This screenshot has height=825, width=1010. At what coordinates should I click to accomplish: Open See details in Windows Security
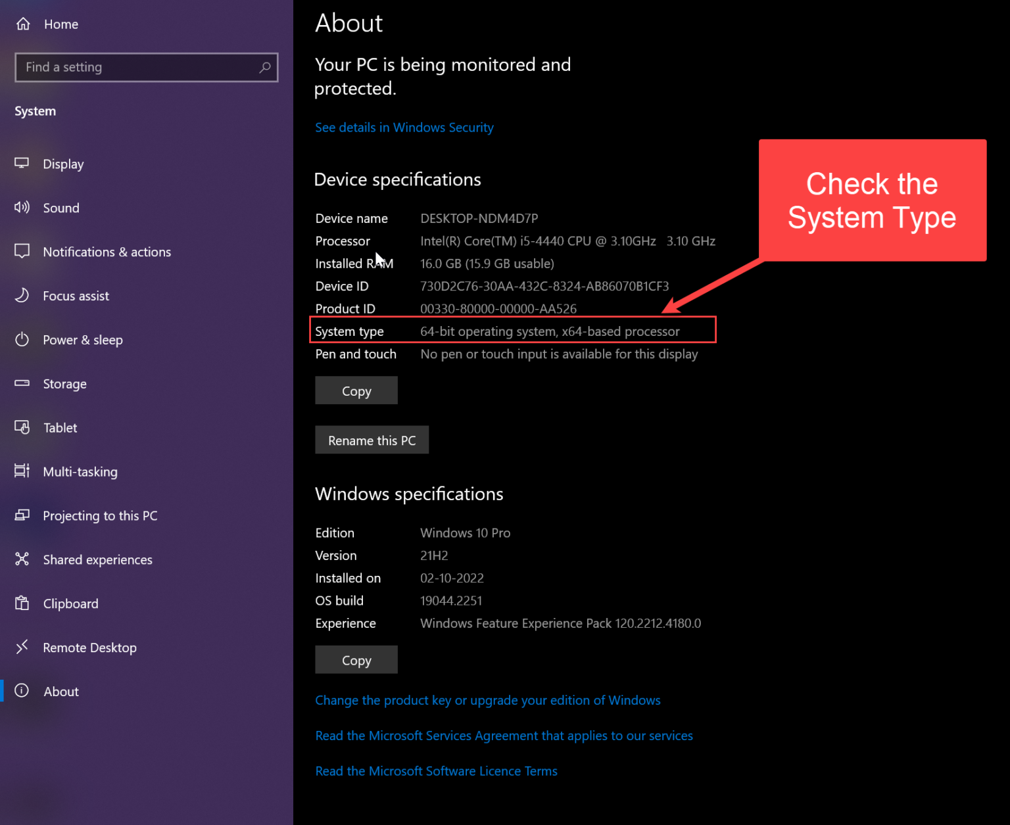tap(404, 127)
